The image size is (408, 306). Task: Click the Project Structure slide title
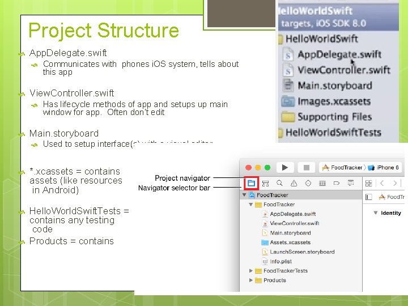104,31
